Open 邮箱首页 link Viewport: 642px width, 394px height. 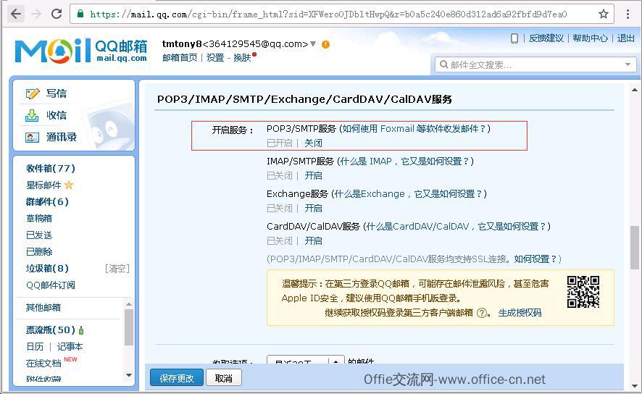(180, 58)
